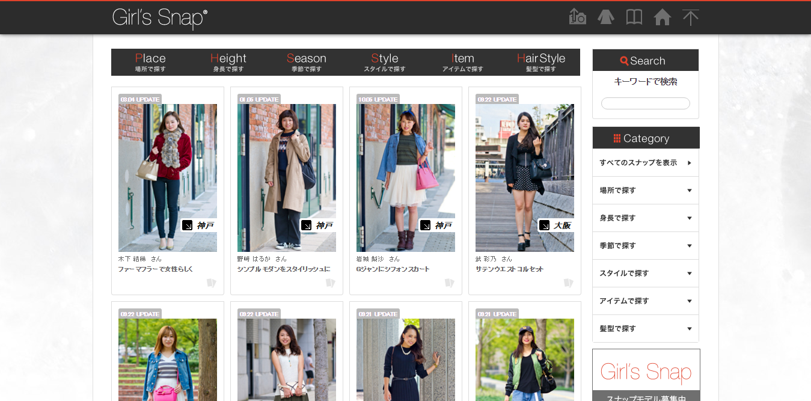Open photo of woman in white sleeveless top
Image resolution: width=811 pixels, height=401 pixels.
coord(287,360)
